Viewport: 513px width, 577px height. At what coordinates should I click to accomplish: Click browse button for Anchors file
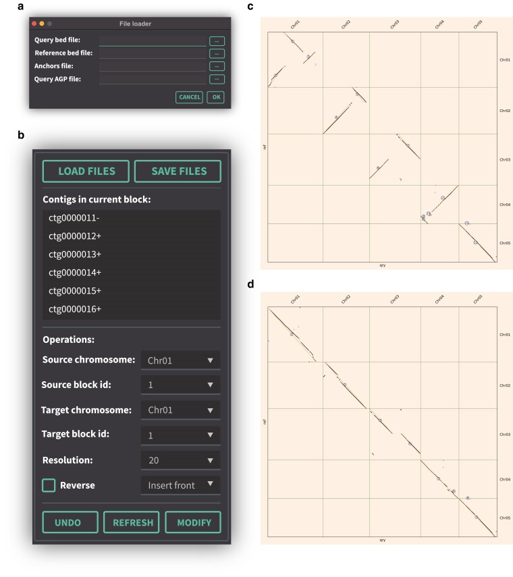217,66
